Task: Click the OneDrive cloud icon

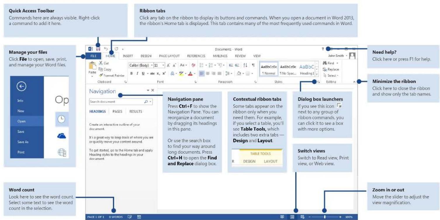Action: click(62, 136)
